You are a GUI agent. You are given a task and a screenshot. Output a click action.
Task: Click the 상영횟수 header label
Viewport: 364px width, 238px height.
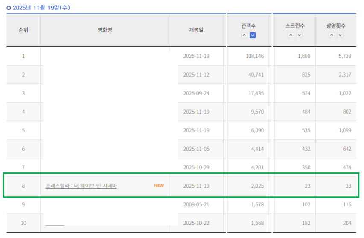click(336, 26)
